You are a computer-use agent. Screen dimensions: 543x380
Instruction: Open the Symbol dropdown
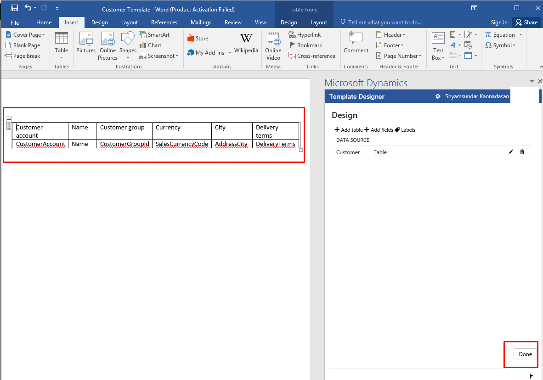[500, 45]
